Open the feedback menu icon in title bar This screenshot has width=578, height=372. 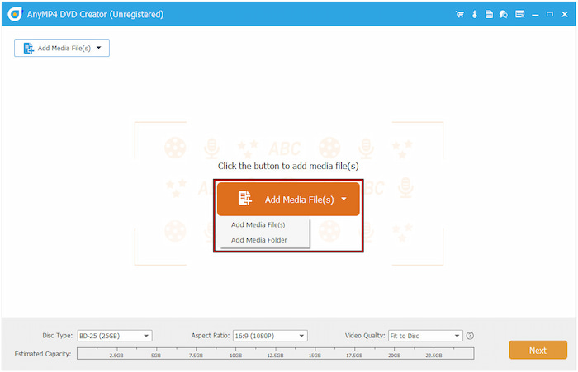(519, 15)
